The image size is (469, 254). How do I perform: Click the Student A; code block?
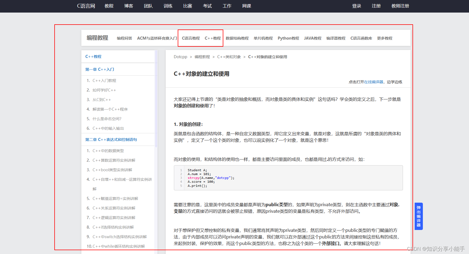point(288,178)
